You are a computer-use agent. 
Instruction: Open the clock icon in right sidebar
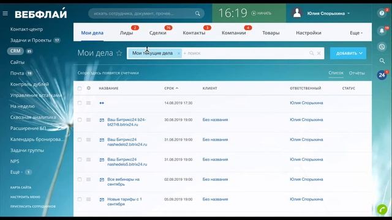[x=382, y=46]
